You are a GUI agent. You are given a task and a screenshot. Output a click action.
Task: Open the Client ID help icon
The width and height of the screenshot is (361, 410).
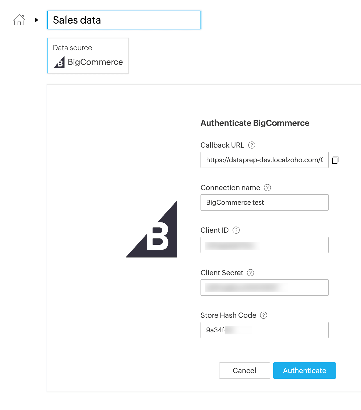(236, 230)
